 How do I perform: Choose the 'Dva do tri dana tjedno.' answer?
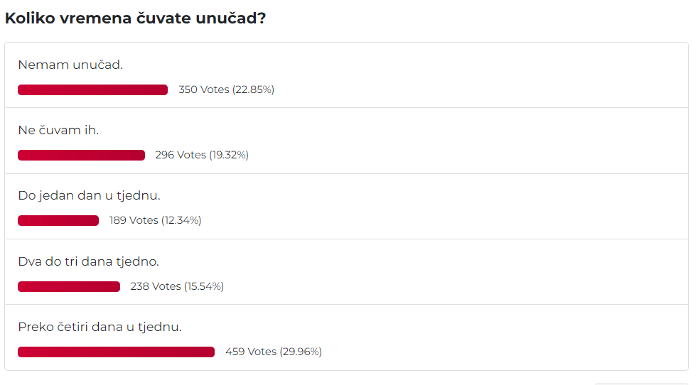click(x=89, y=261)
